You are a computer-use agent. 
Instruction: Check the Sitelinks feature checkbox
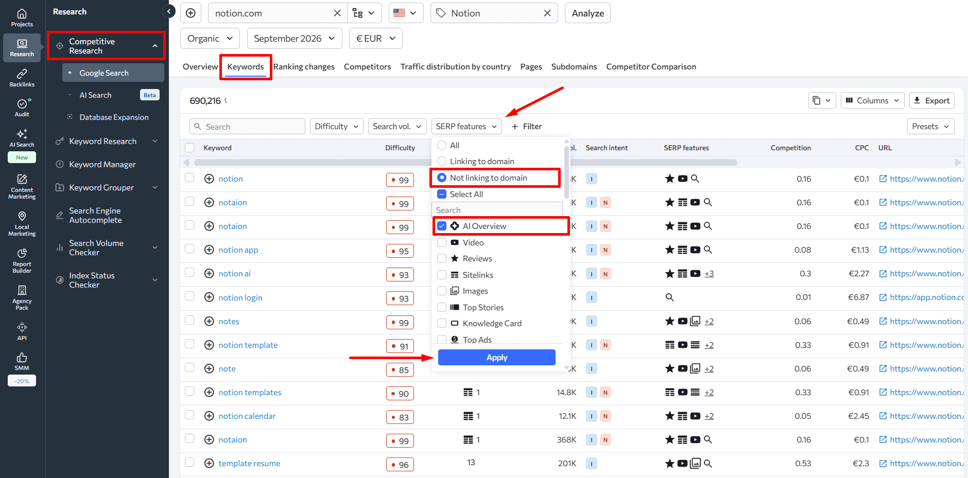pos(442,275)
